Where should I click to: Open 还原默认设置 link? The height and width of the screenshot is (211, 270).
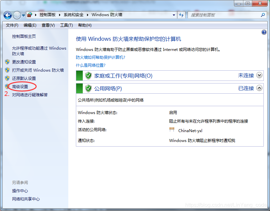pyautogui.click(x=24, y=78)
